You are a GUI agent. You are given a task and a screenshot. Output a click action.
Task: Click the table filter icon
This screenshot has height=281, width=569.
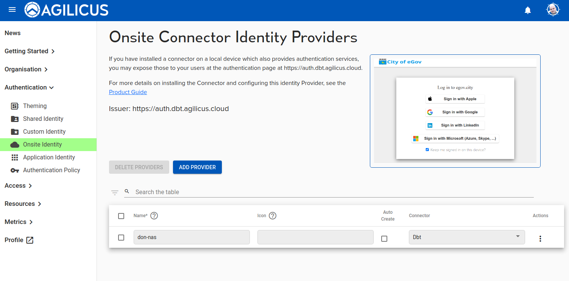pos(115,193)
